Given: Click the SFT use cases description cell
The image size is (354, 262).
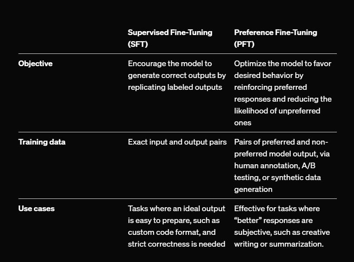Looking at the screenshot, I should point(177,226).
